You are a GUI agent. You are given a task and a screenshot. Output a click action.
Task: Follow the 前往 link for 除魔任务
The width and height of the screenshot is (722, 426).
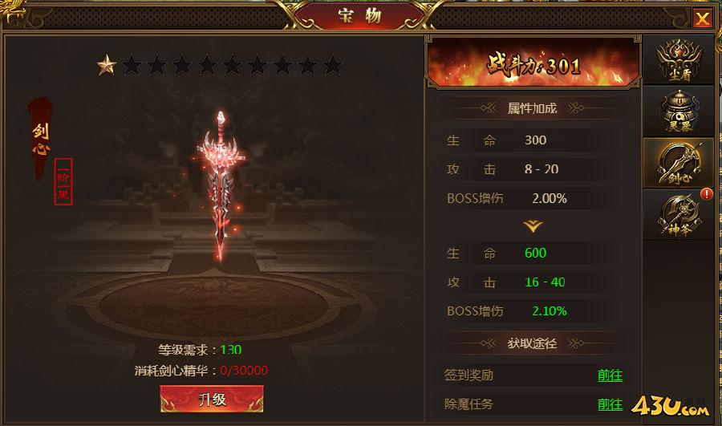pos(610,404)
